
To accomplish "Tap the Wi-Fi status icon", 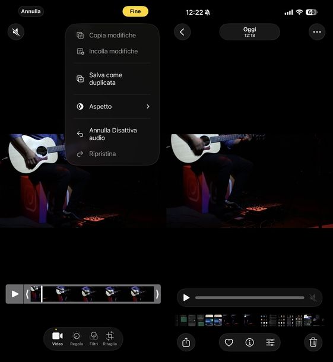I will [299, 12].
